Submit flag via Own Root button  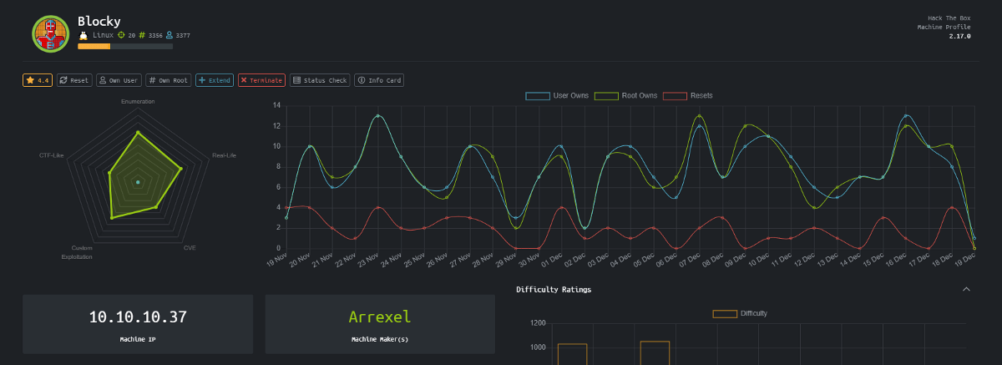pos(169,80)
